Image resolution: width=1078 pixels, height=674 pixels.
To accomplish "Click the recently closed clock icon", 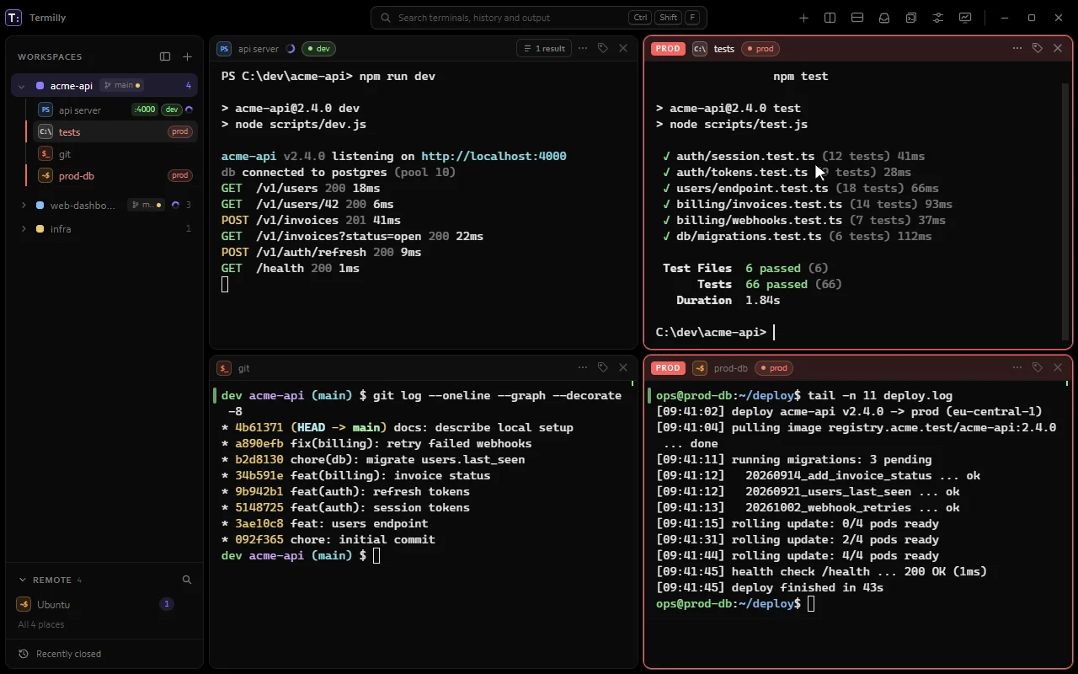I will pos(24,654).
